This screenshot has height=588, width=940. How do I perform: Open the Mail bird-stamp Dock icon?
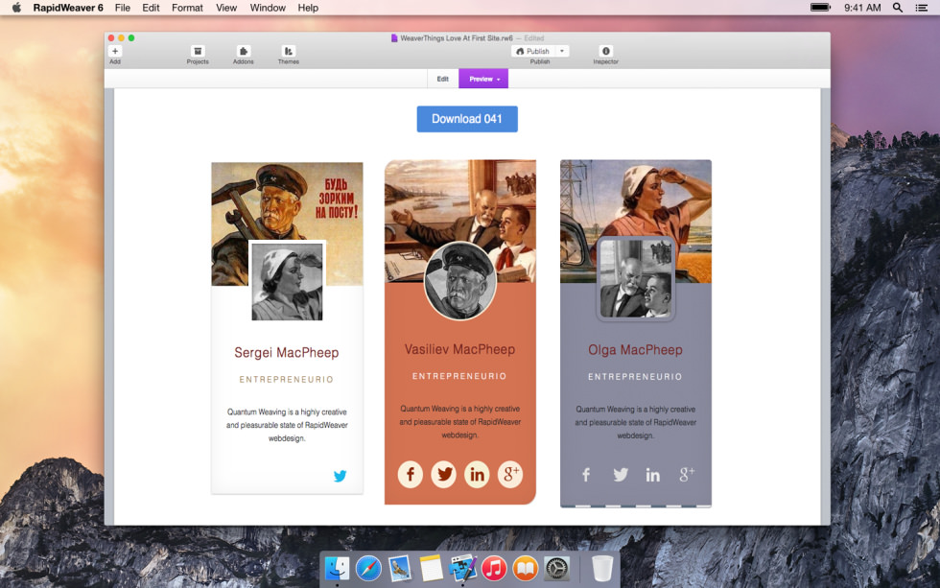pyautogui.click(x=399, y=568)
